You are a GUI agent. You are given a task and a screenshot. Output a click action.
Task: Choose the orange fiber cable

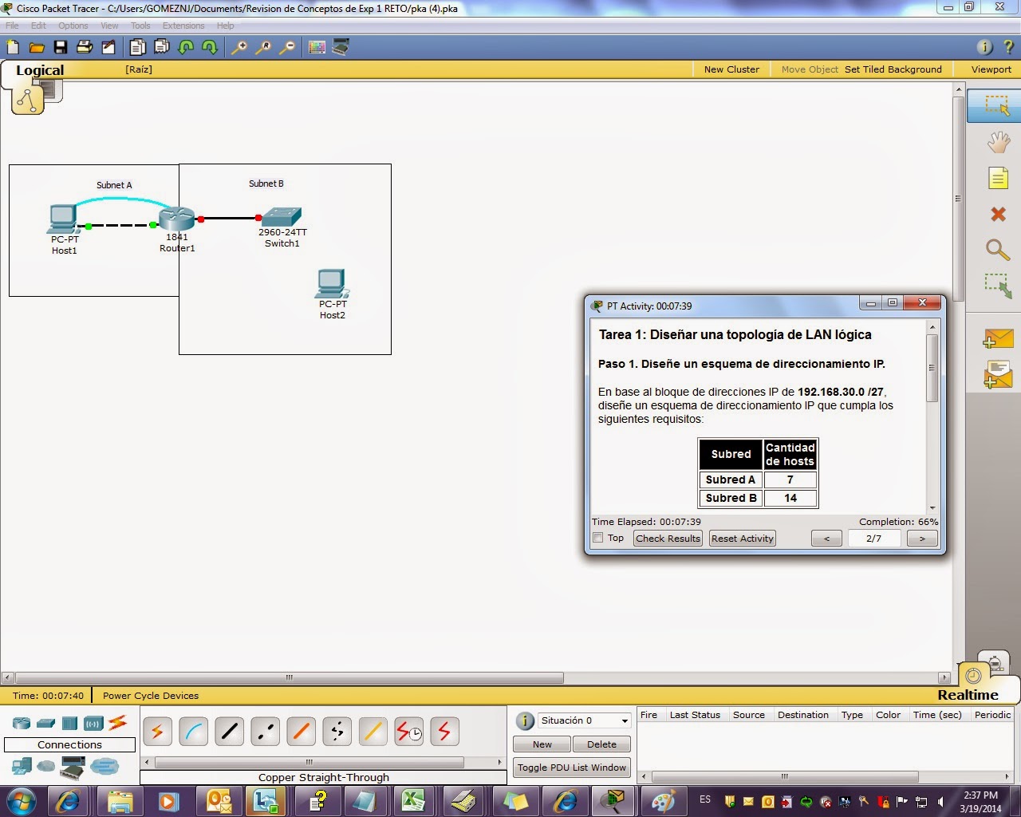point(301,731)
